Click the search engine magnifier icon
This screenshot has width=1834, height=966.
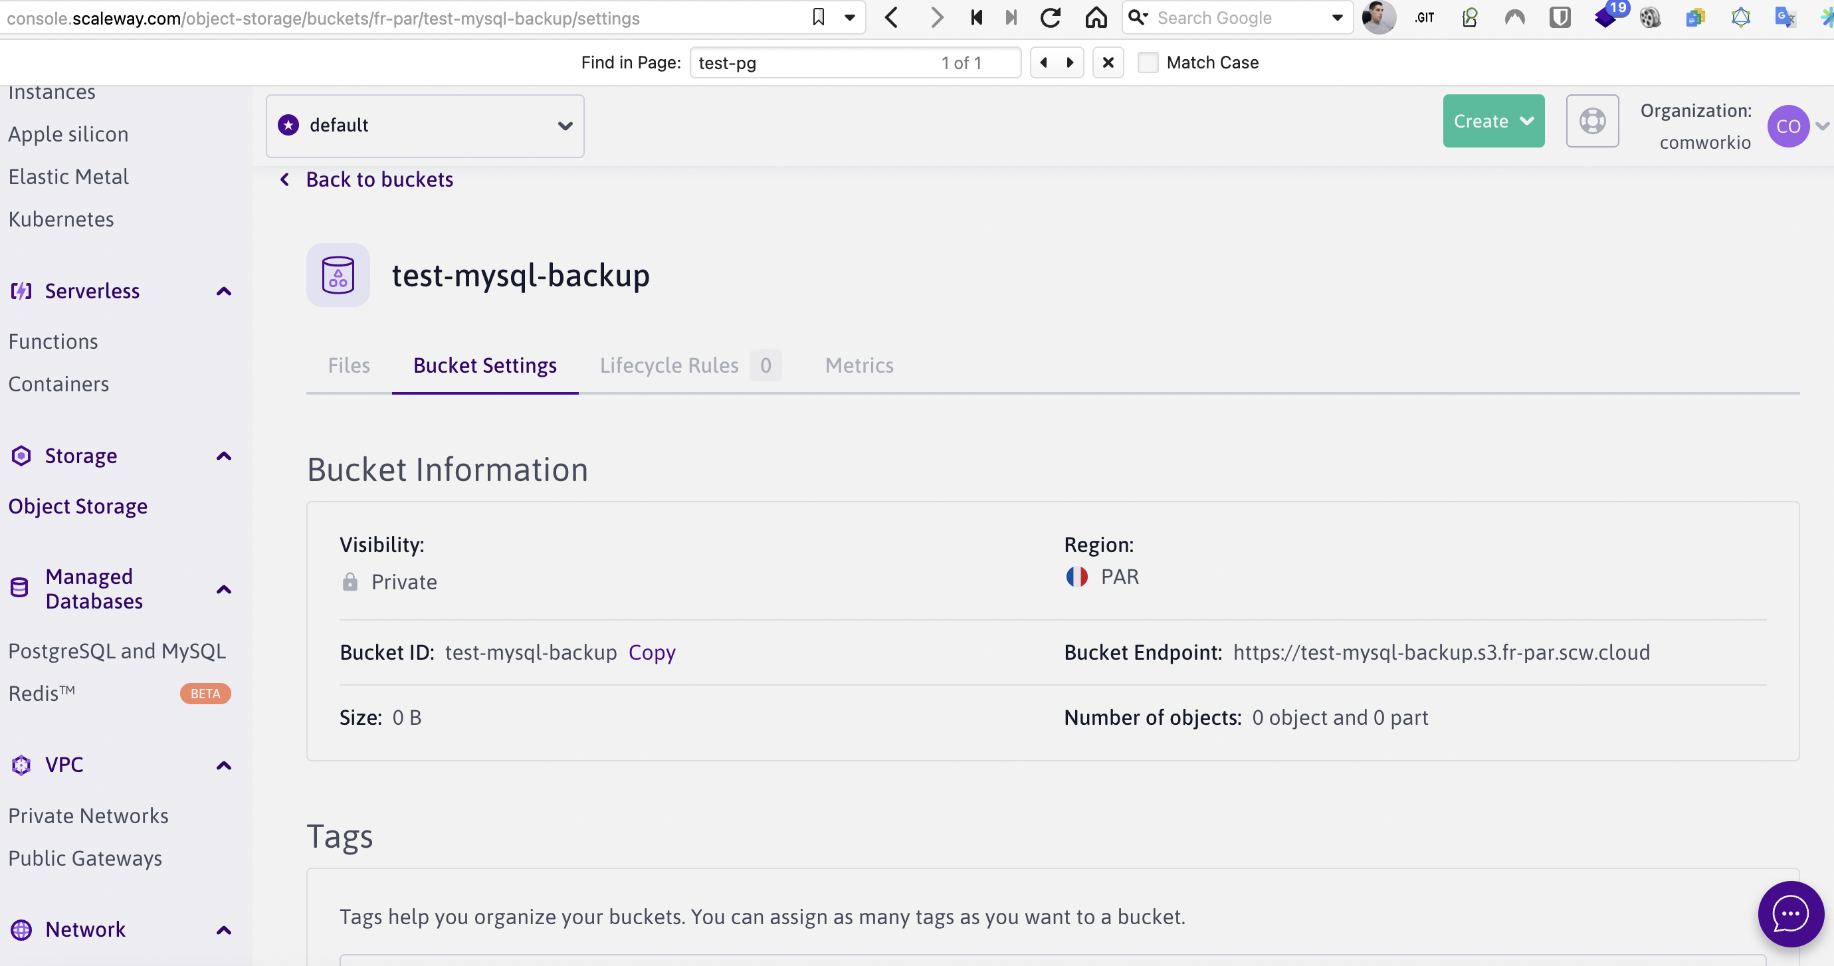tap(1138, 17)
